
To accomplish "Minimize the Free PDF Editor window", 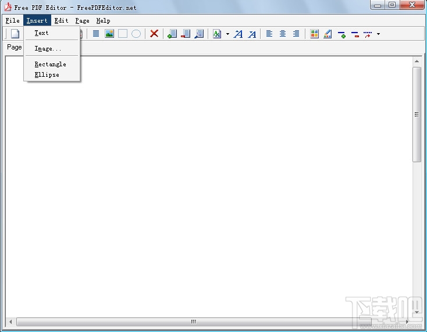I will (378, 5).
